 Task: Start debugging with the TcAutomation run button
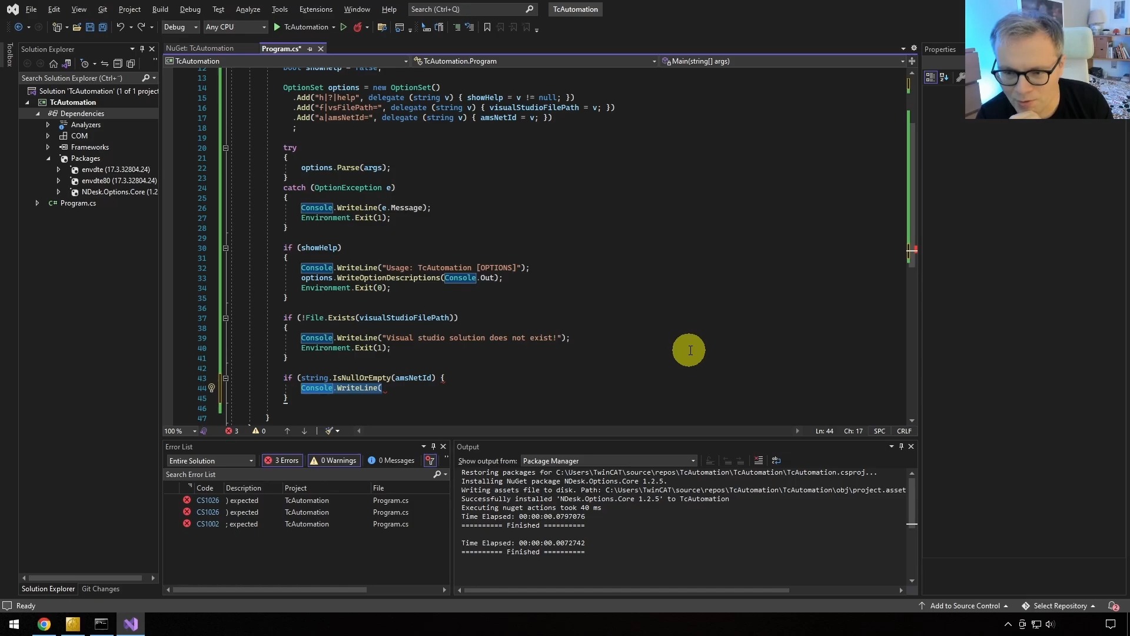(x=301, y=27)
